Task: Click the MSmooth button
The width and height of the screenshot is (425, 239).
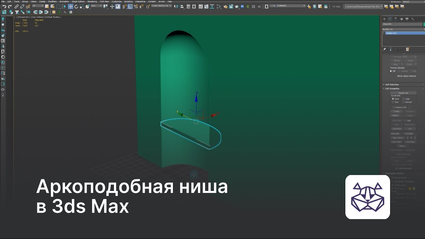Action: click(x=395, y=133)
